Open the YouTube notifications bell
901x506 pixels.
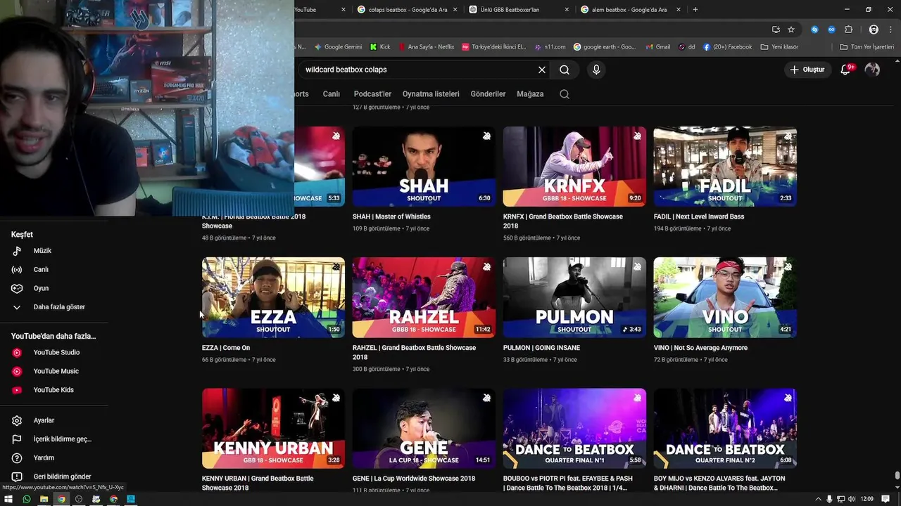(846, 70)
